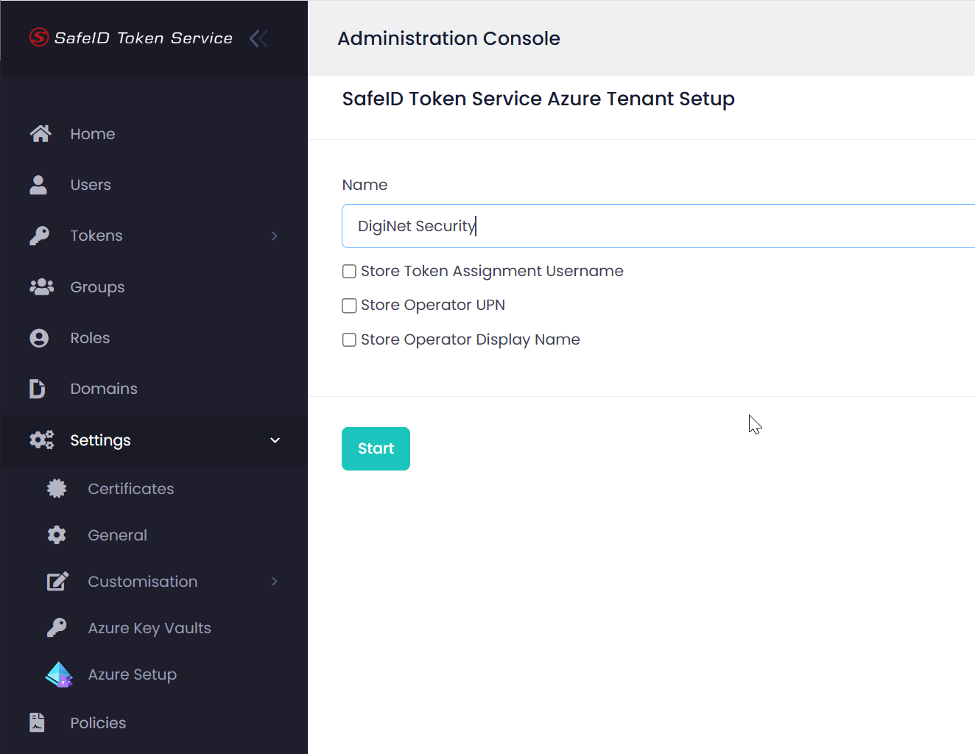
Task: Check the Store Operator UPN box
Action: tap(349, 306)
